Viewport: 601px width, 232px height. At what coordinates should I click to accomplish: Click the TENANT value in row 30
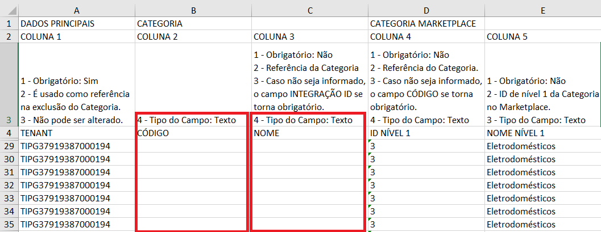click(x=77, y=159)
